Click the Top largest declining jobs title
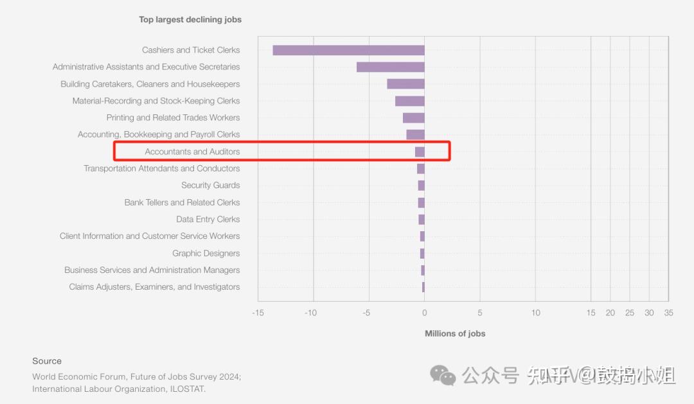This screenshot has width=694, height=404. (x=190, y=19)
